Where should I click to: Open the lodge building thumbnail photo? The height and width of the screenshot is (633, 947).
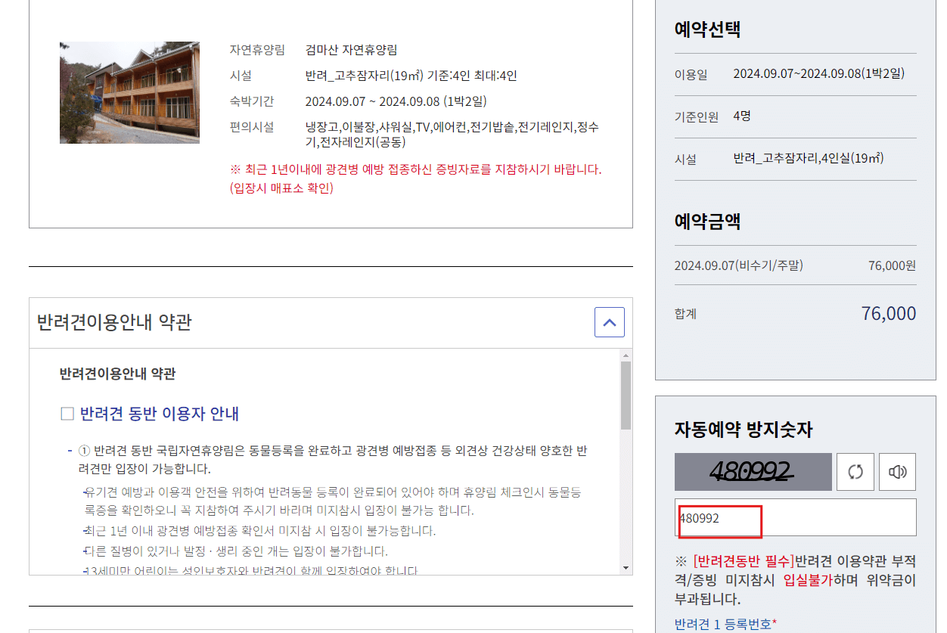129,92
